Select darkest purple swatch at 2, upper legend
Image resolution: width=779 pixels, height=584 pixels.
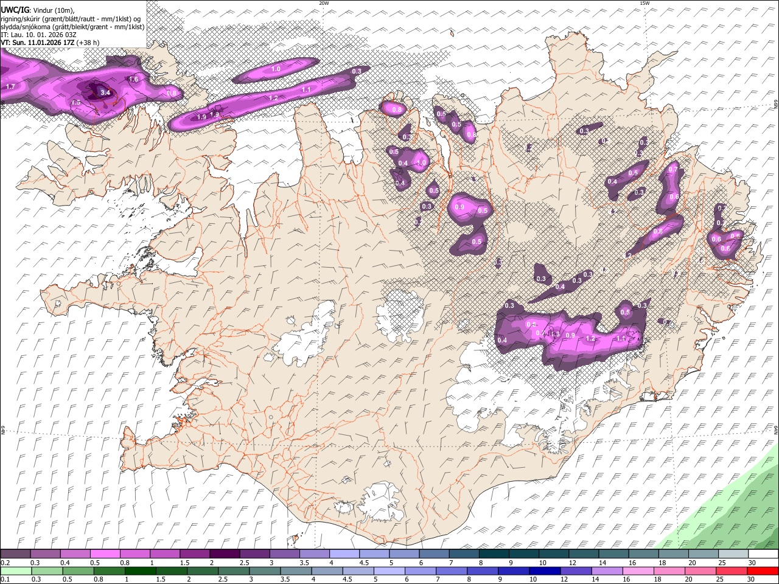[225, 554]
